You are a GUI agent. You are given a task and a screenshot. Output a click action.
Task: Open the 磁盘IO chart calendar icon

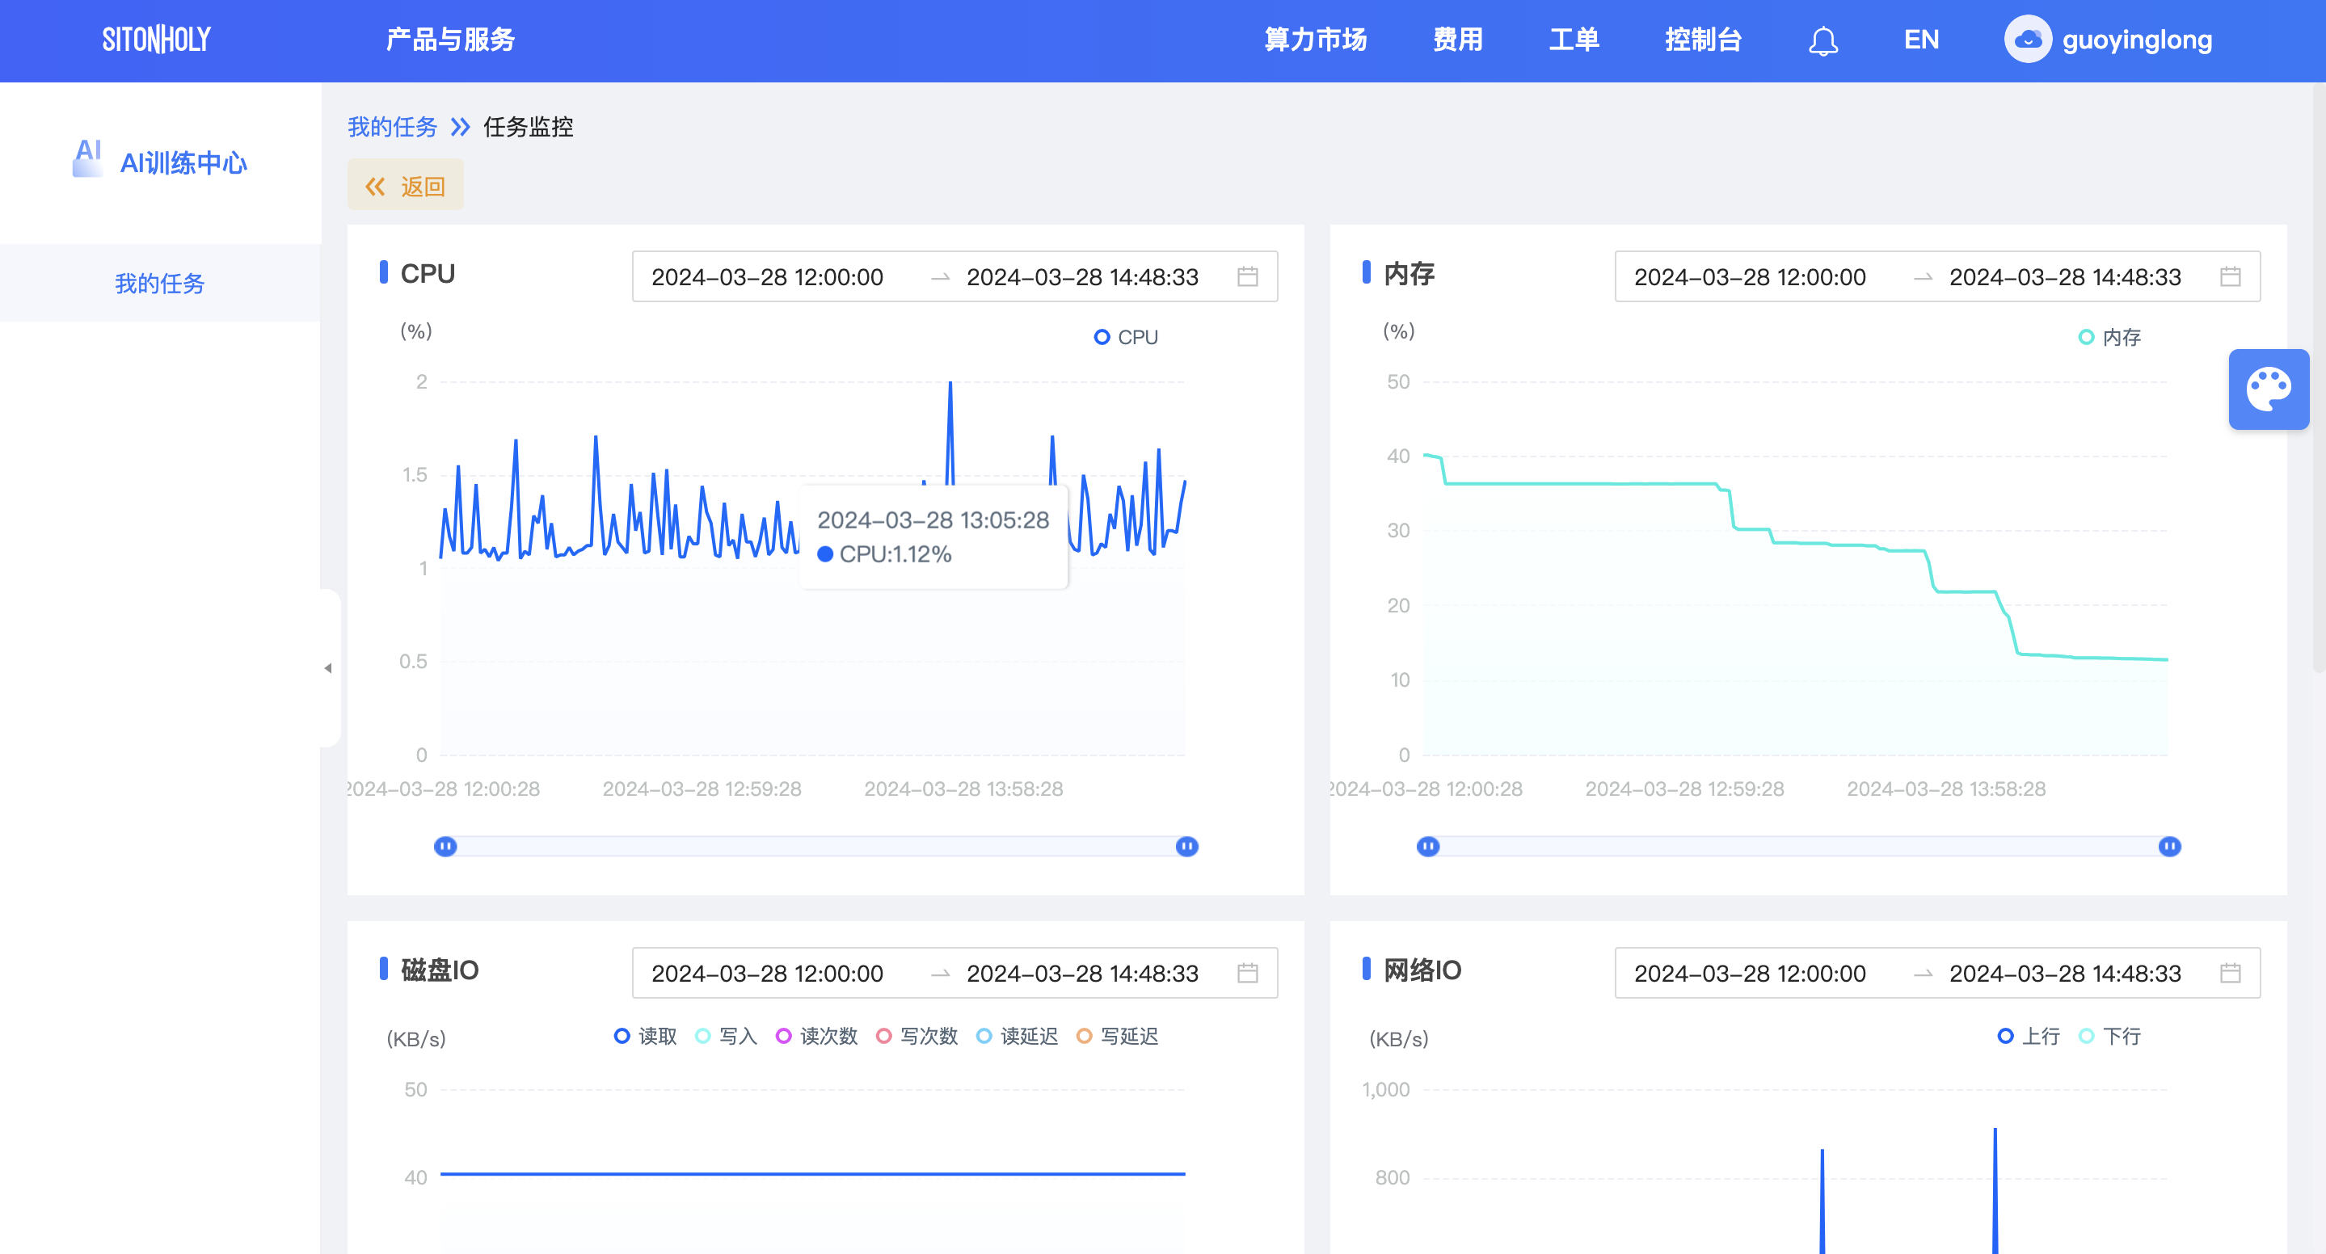click(x=1247, y=972)
